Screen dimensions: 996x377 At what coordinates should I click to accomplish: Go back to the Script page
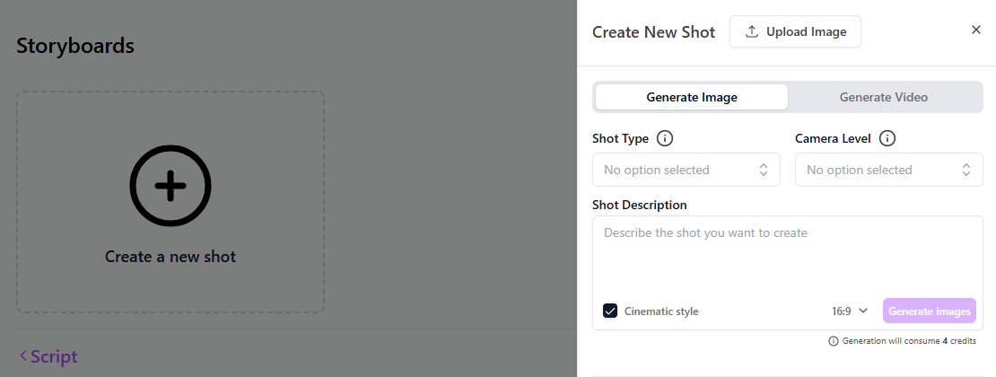click(53, 356)
